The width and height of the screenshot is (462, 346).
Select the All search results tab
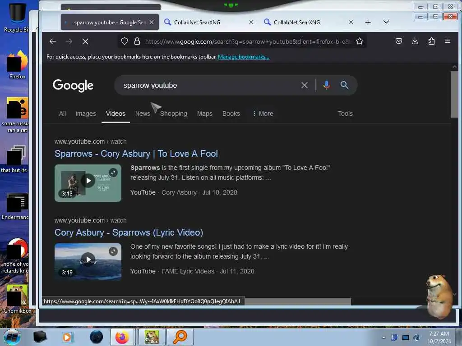coord(62,114)
